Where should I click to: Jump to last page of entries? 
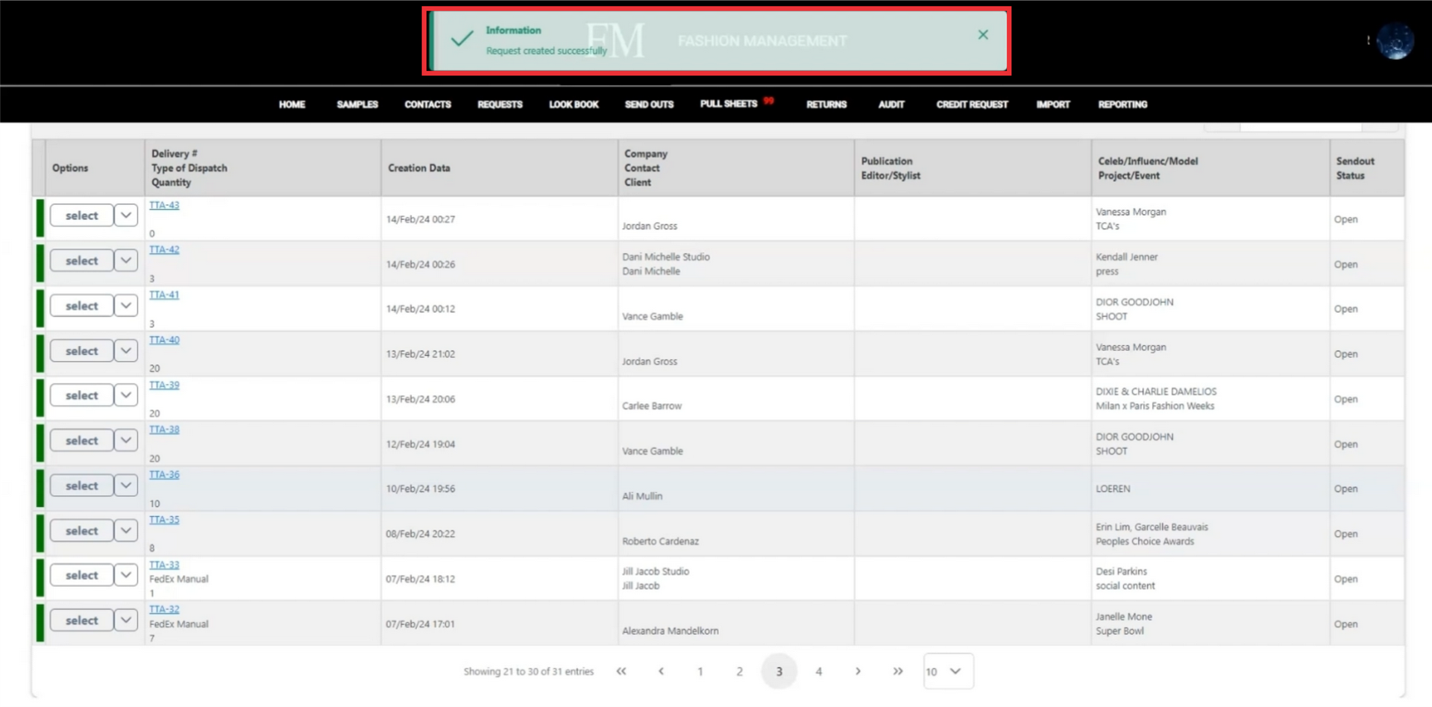(897, 671)
